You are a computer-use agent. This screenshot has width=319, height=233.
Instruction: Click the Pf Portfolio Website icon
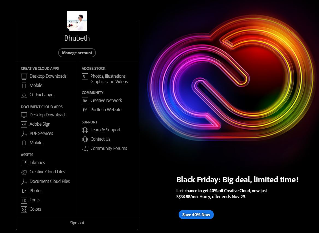(x=85, y=110)
